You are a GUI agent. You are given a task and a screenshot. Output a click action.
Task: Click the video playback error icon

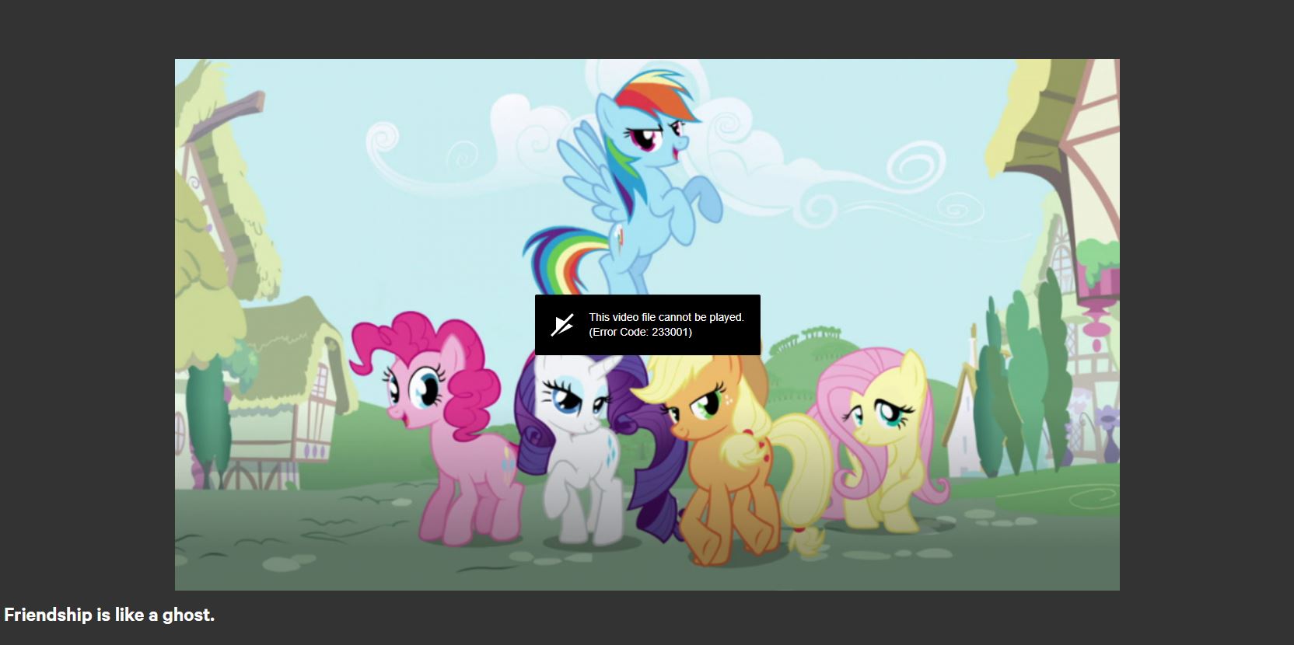tap(562, 325)
